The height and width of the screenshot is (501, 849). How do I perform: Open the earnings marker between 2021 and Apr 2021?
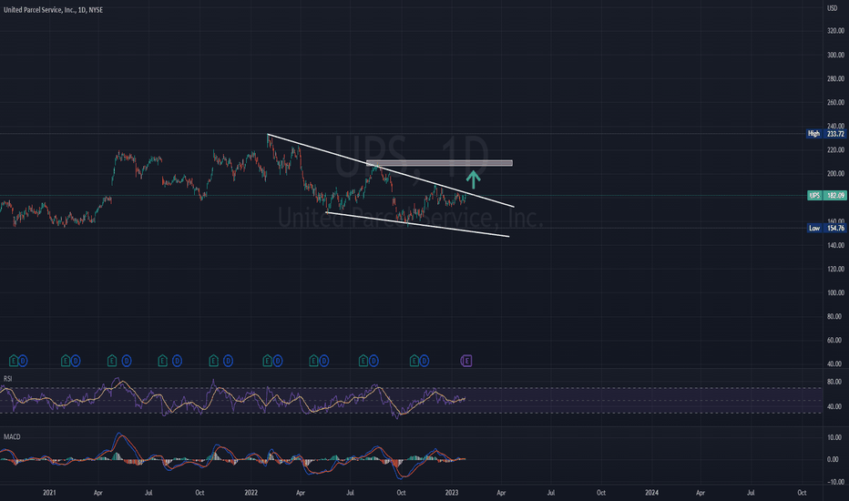[x=66, y=361]
